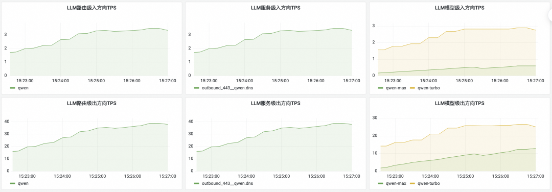Open the LLM模型级出方向TPS panel title menu

click(459, 103)
